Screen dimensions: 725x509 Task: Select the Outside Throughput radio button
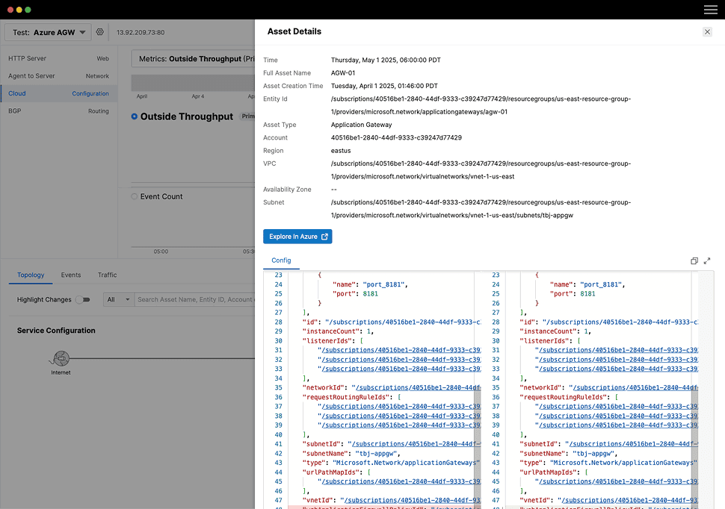tap(135, 116)
